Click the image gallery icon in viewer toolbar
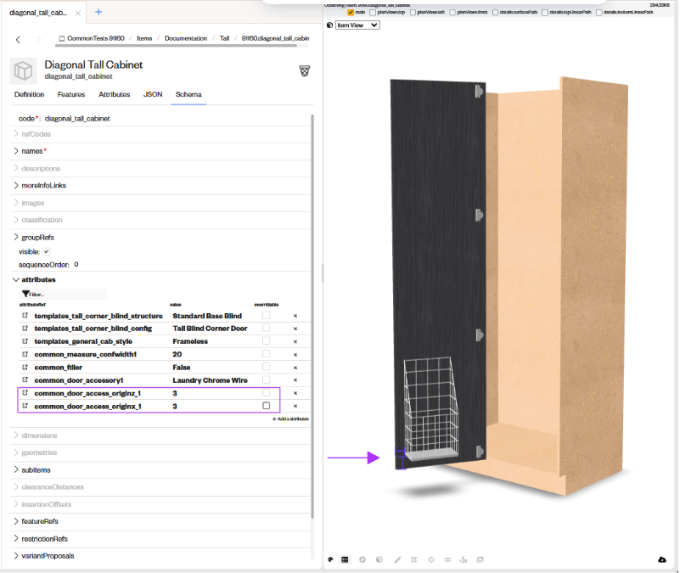 (480, 559)
